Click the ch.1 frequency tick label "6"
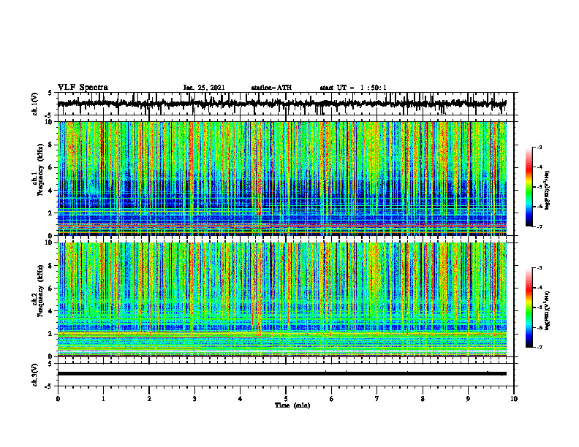 coord(51,167)
